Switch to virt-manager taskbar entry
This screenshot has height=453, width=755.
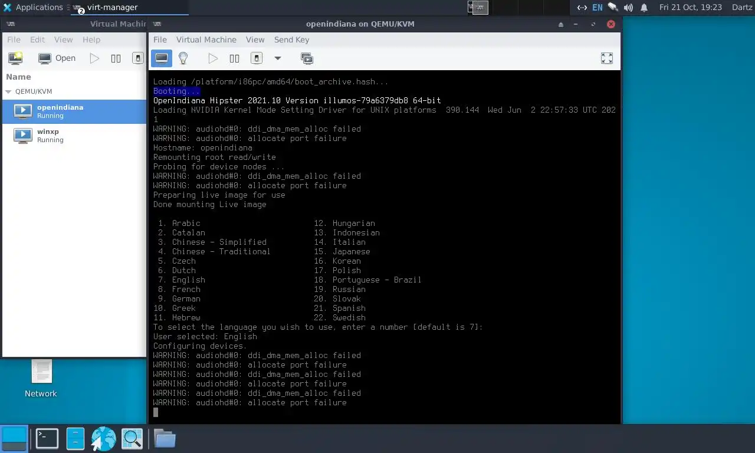point(129,7)
